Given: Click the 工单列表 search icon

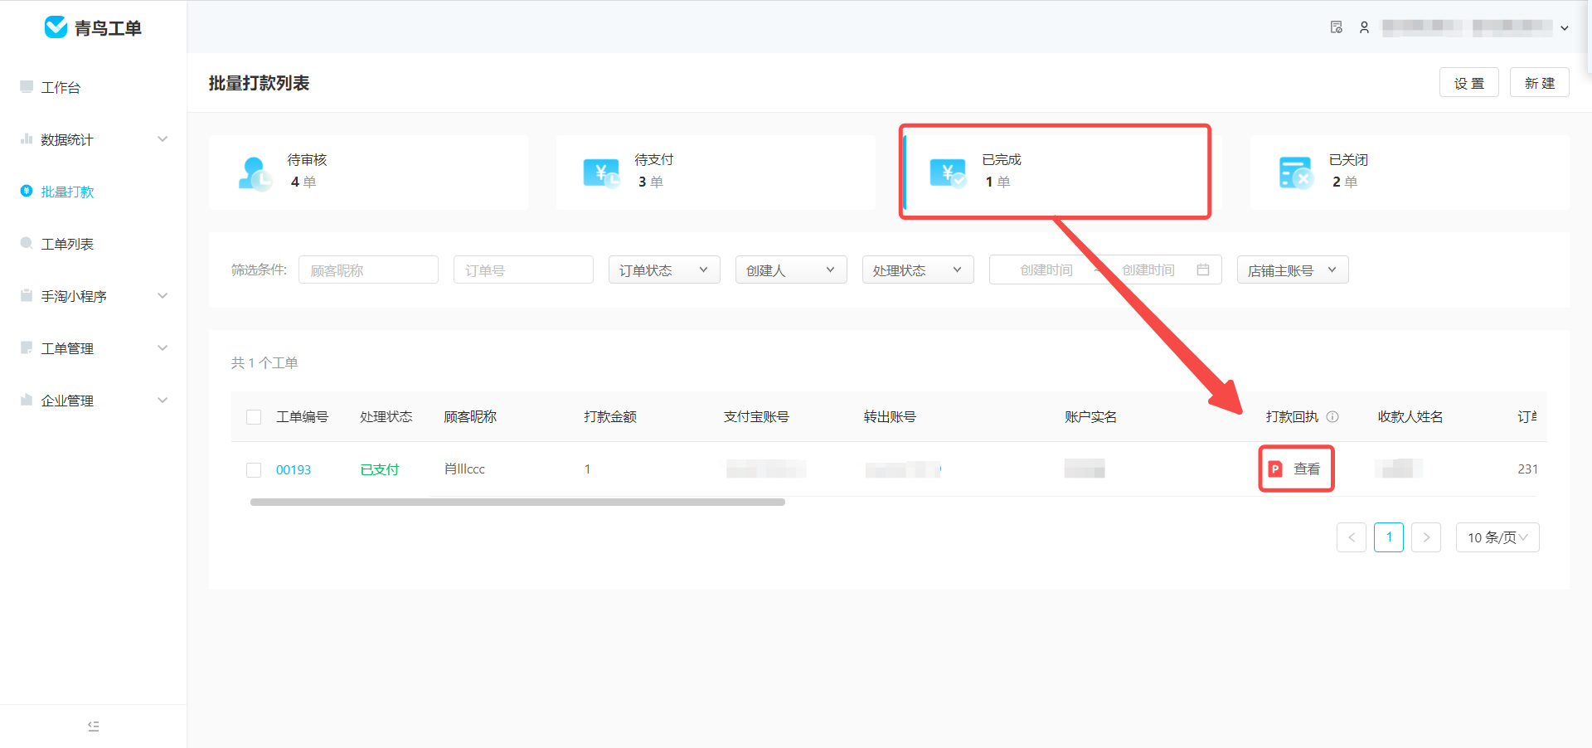Looking at the screenshot, I should coord(27,244).
